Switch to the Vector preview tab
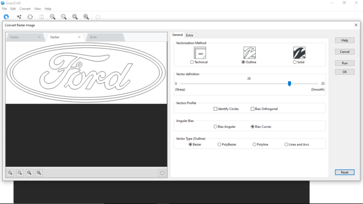The width and height of the screenshot is (363, 204). click(65, 37)
